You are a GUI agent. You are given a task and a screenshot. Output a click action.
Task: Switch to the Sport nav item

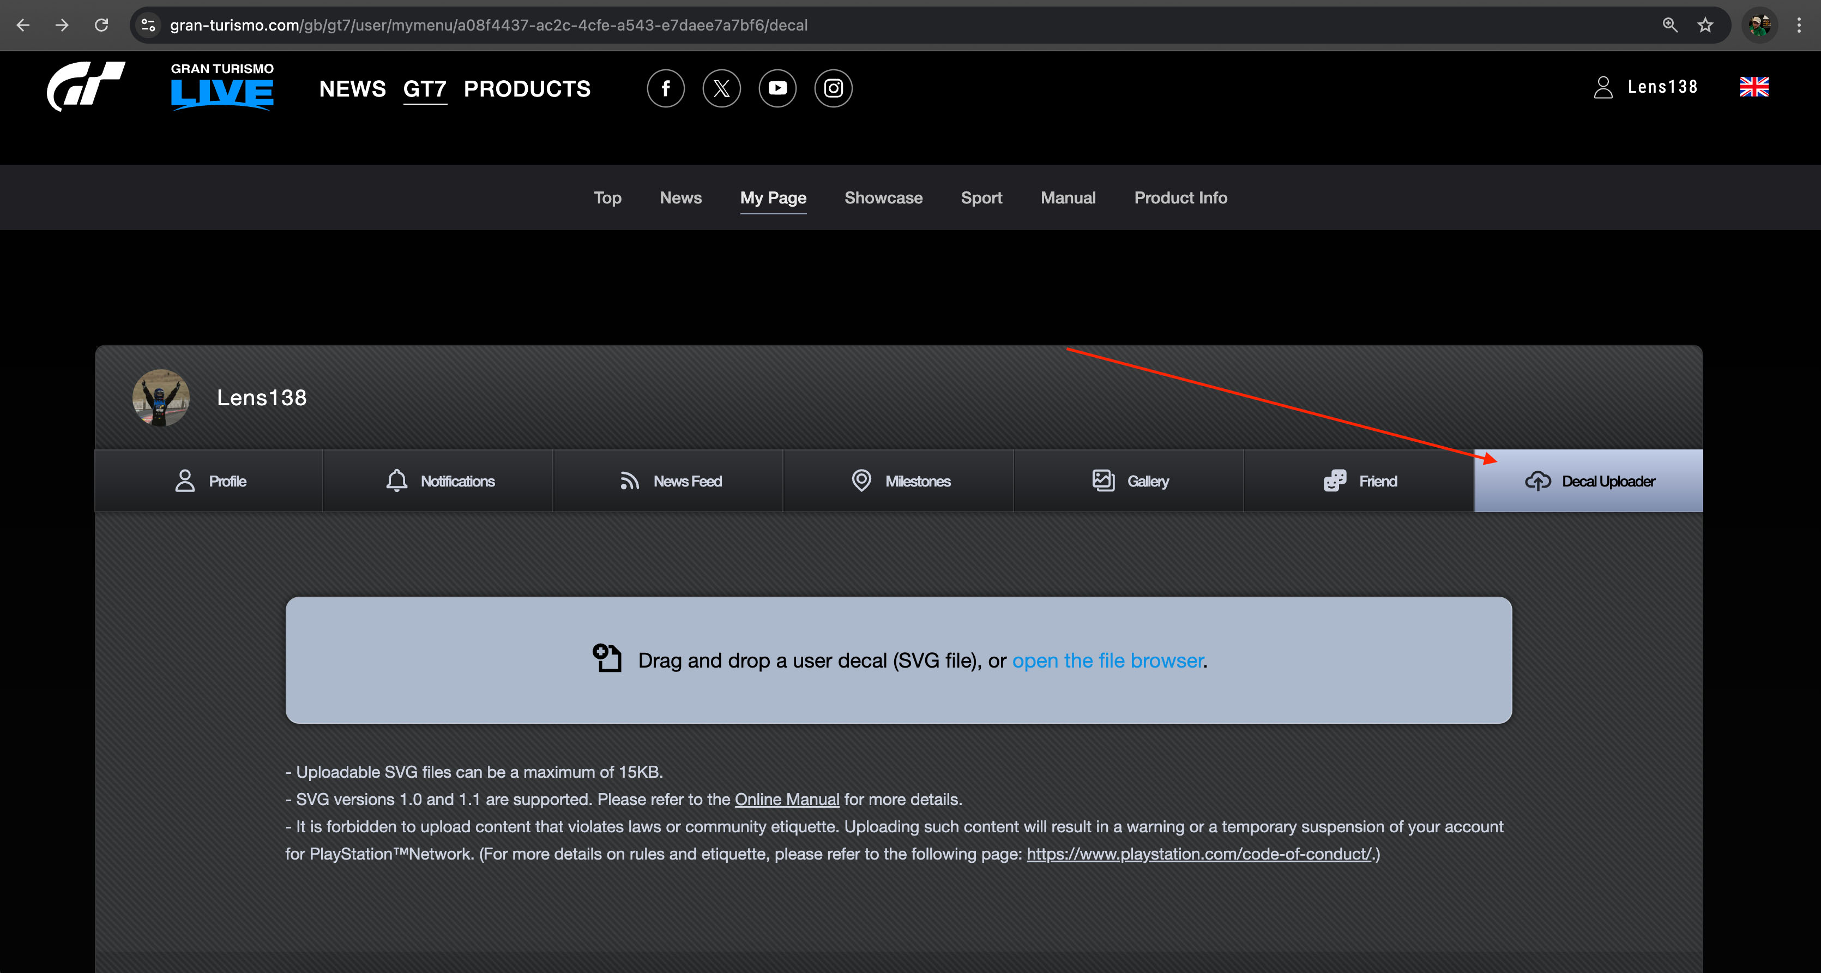pos(981,198)
